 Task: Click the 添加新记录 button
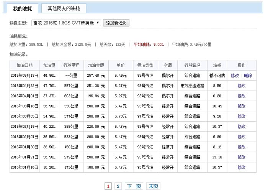[116, 23]
